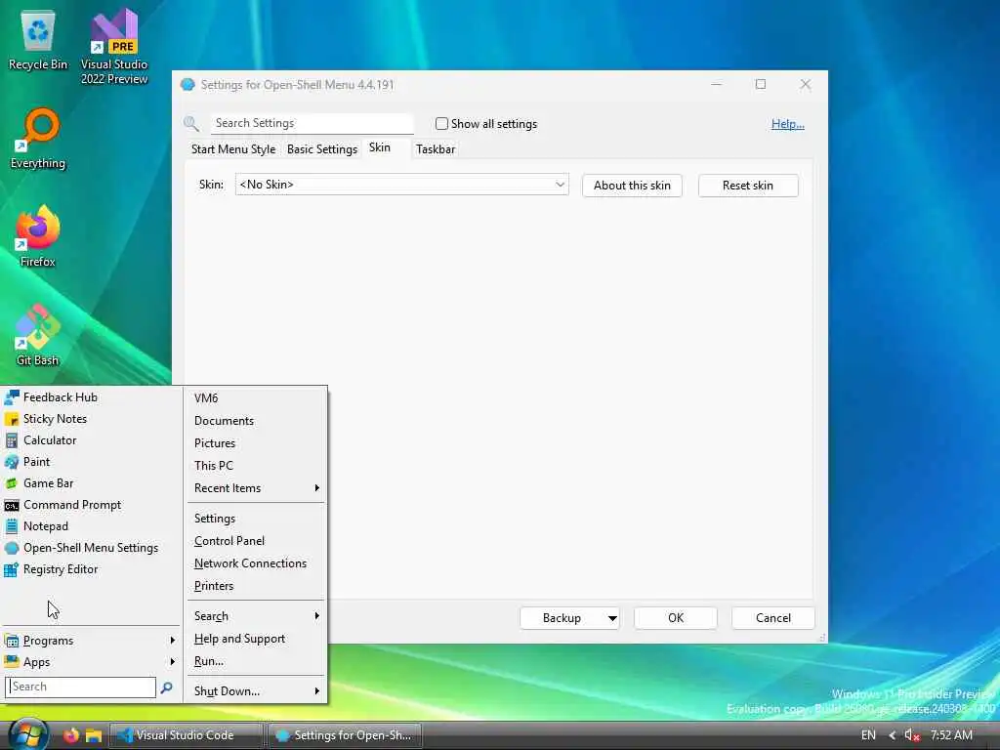
Task: Open Command Prompt from start menu
Action: point(91,505)
